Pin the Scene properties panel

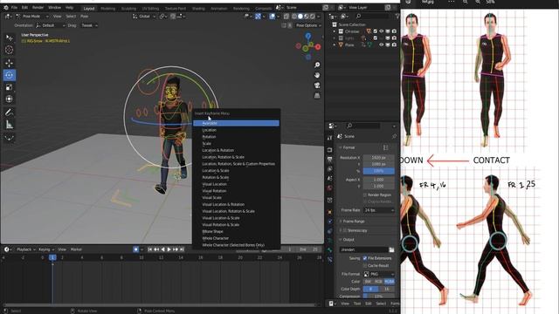pyautogui.click(x=394, y=136)
